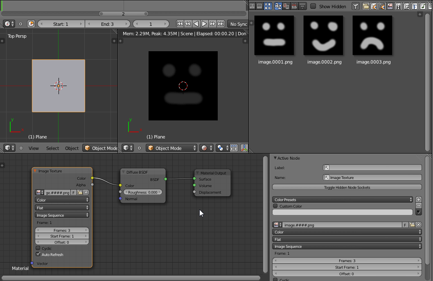Open timeline editor type selector
Viewport: 433px width, 281px height.
click(x=9, y=24)
